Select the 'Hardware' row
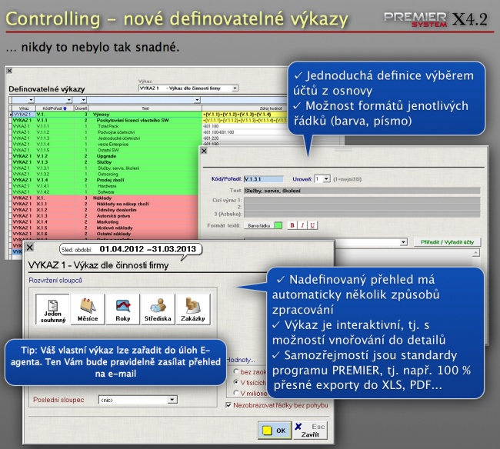 coord(107,186)
